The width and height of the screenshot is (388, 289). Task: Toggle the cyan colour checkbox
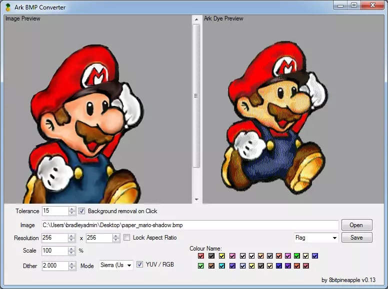[222, 266]
